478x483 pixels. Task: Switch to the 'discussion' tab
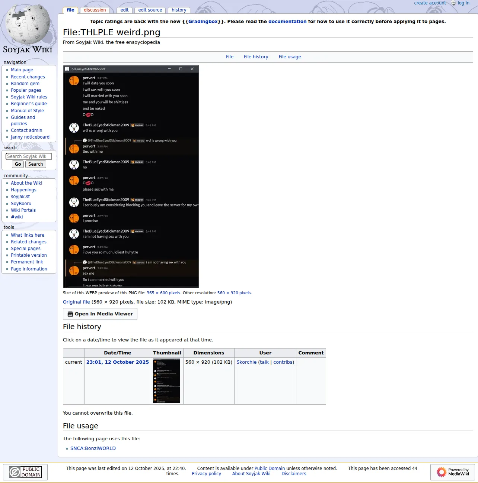[95, 10]
